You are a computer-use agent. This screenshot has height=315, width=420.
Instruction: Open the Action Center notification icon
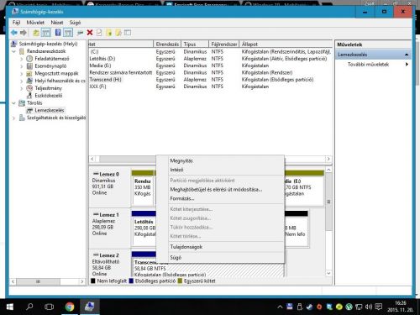[379, 307]
